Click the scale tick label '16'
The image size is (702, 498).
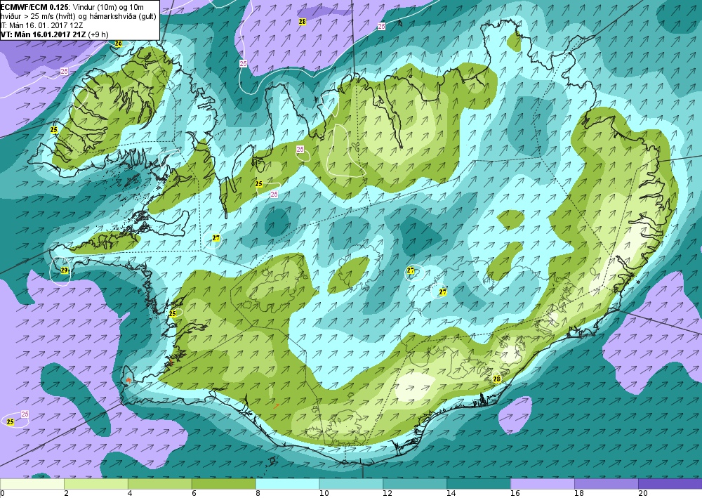pos(515,494)
